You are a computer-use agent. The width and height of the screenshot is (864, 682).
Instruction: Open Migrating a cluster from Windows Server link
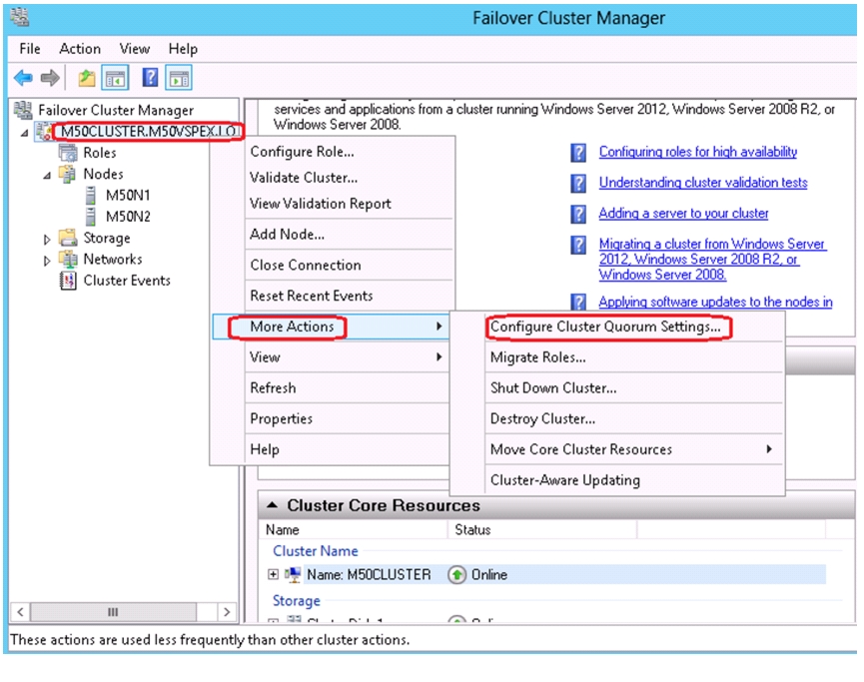[x=712, y=260]
